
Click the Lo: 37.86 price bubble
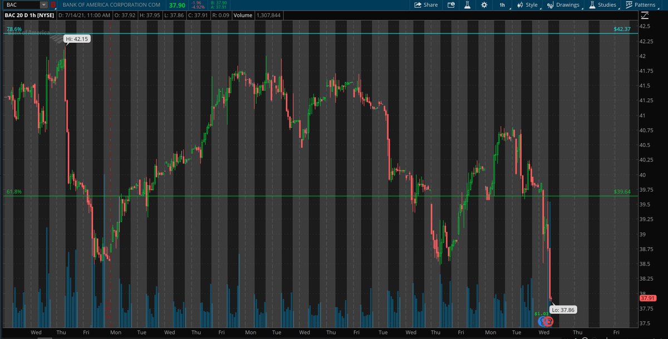pyautogui.click(x=562, y=309)
